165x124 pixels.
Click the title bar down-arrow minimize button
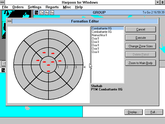(158, 2)
